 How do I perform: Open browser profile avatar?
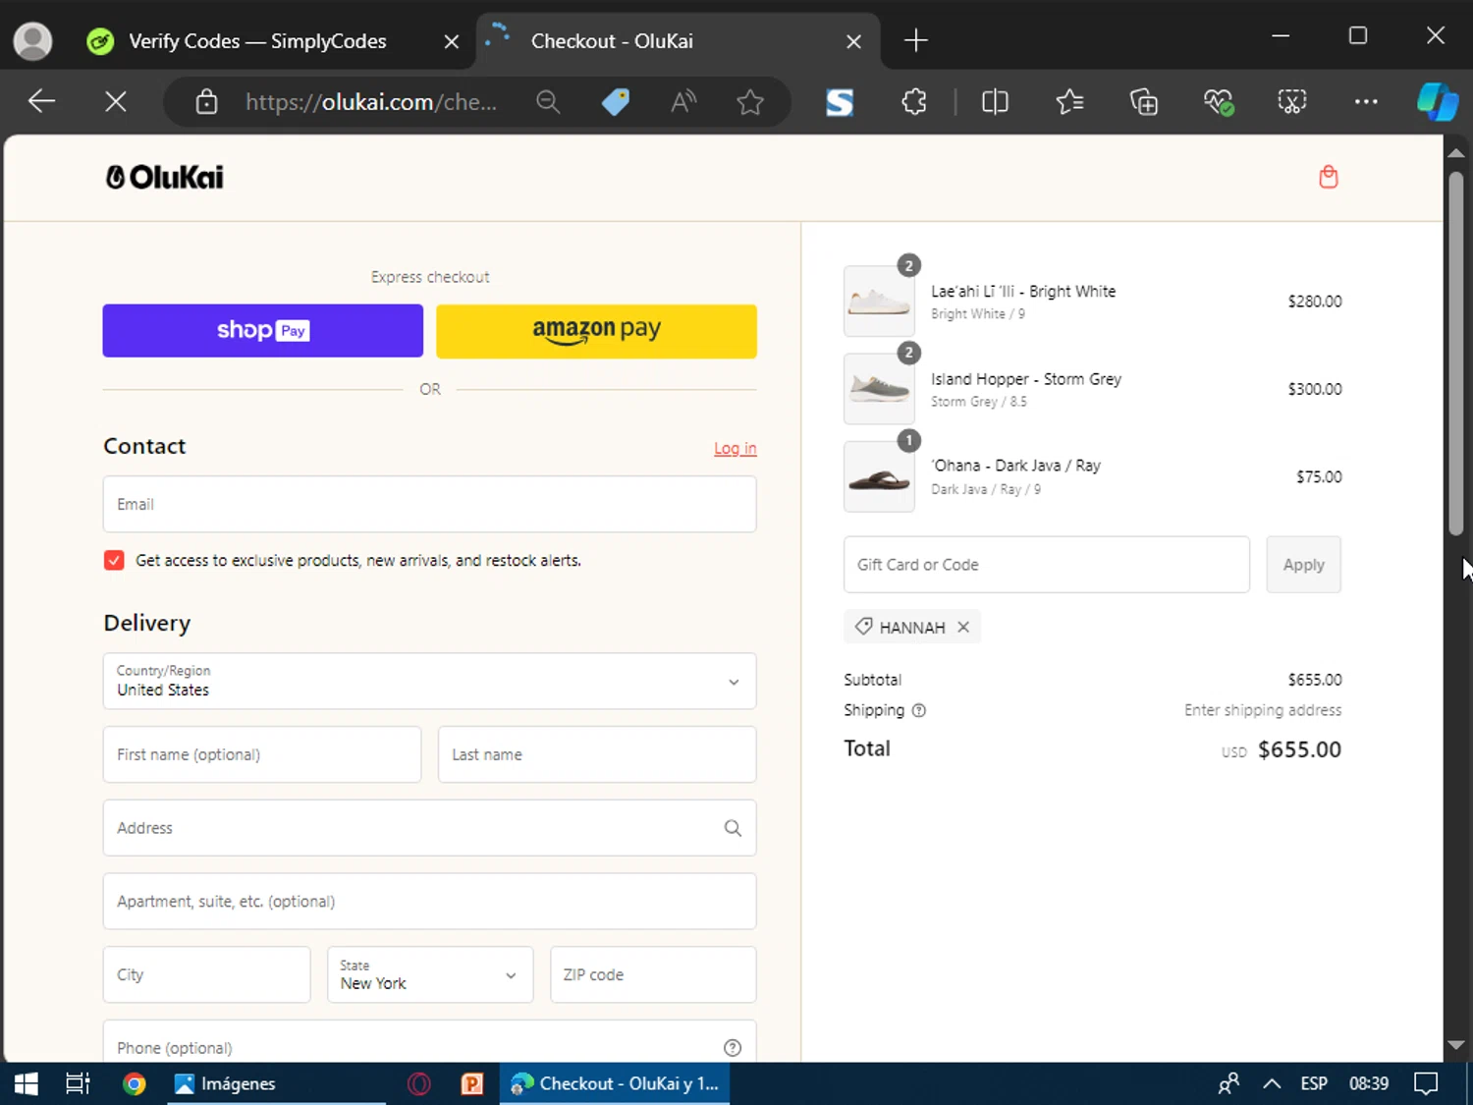click(32, 40)
